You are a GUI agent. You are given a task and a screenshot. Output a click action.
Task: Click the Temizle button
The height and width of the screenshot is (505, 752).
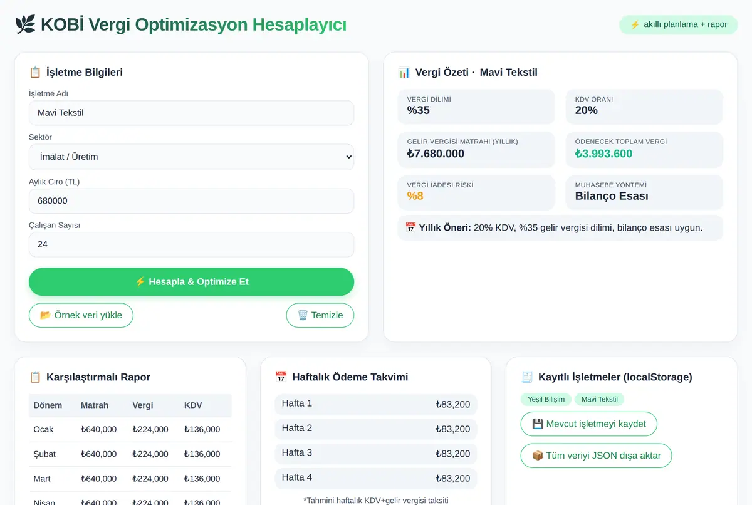(x=320, y=315)
